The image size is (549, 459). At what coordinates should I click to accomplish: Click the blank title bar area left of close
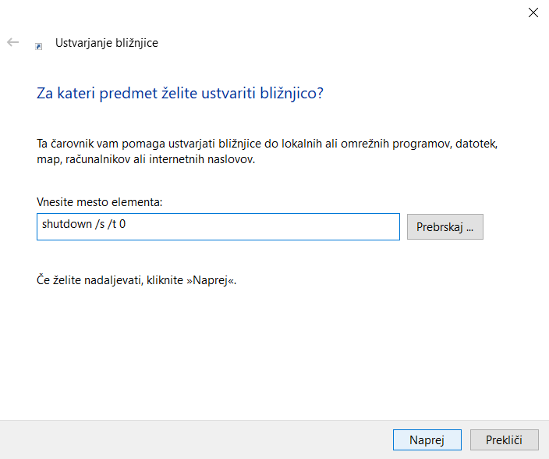312,12
